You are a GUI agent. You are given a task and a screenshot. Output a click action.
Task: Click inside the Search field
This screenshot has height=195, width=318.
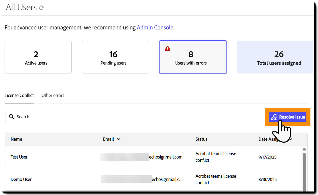coord(47,117)
